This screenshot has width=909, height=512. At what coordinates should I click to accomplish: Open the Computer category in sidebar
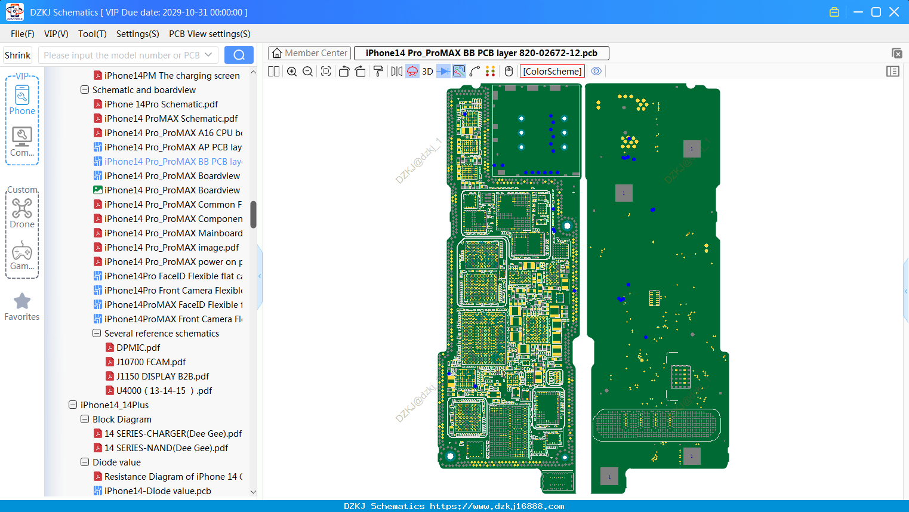pyautogui.click(x=22, y=142)
